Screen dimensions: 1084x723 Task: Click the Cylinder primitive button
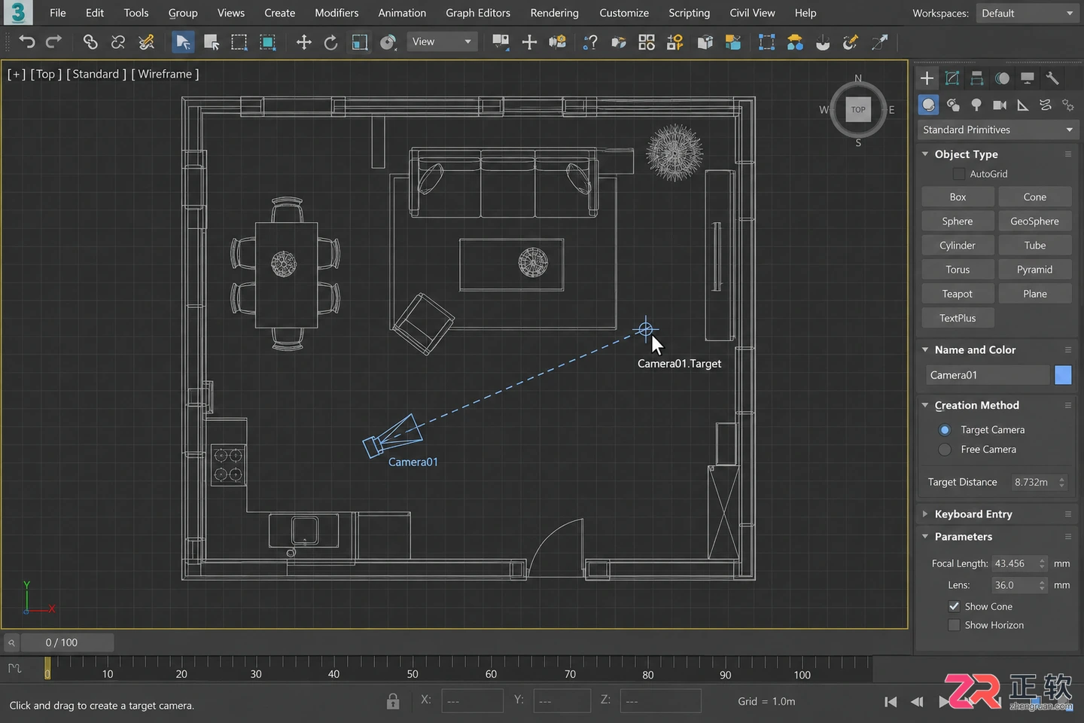point(958,246)
